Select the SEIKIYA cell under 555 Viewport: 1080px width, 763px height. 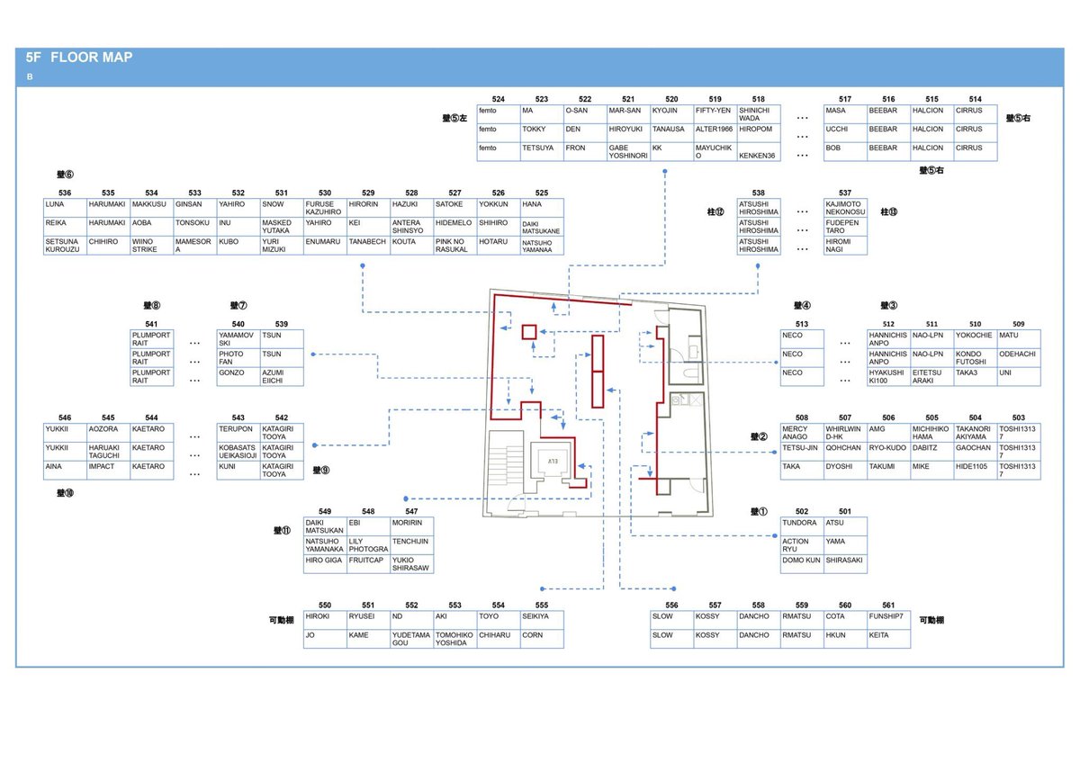pyautogui.click(x=542, y=620)
